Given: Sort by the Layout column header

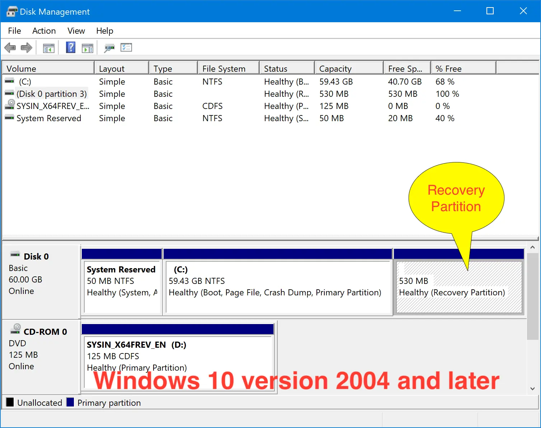Looking at the screenshot, I should [122, 68].
